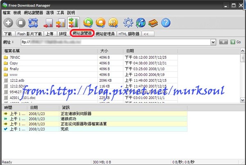The image size is (246, 165).
Task: Click the globe dial-up connection icon
Action: tap(141, 23)
